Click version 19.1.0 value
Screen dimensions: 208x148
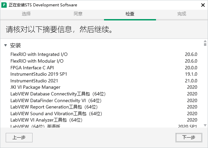[x=191, y=74]
